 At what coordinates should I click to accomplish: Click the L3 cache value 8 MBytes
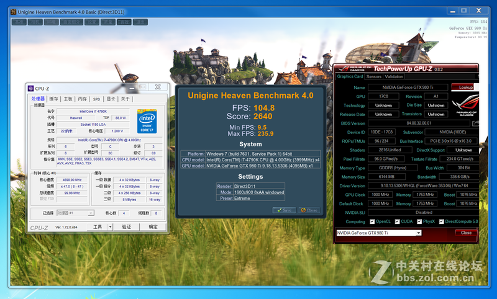(129, 200)
